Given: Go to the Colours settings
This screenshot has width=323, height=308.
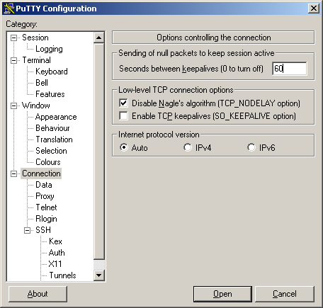Looking at the screenshot, I should click(x=48, y=162).
